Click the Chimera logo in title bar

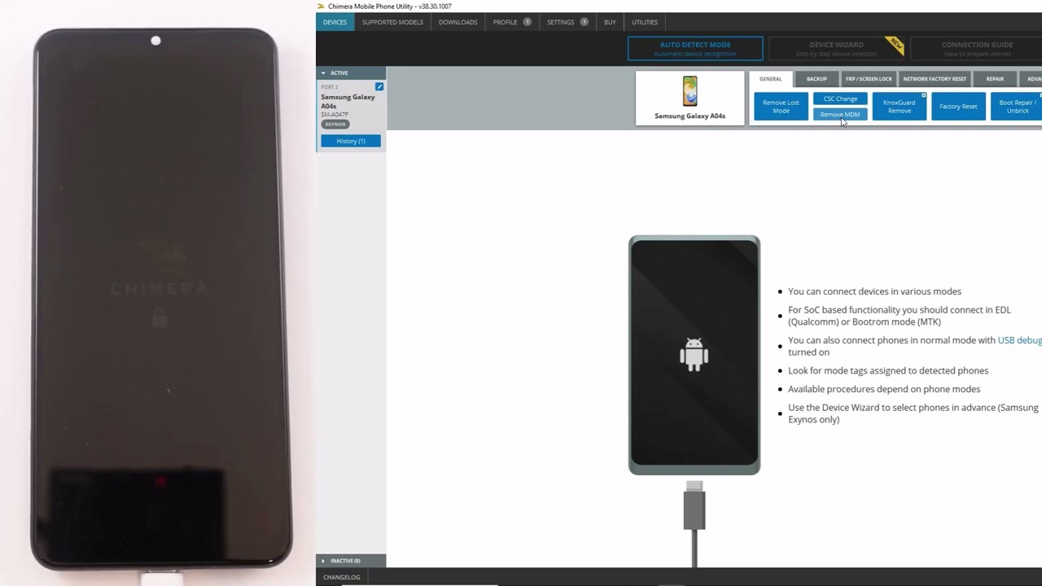click(321, 6)
